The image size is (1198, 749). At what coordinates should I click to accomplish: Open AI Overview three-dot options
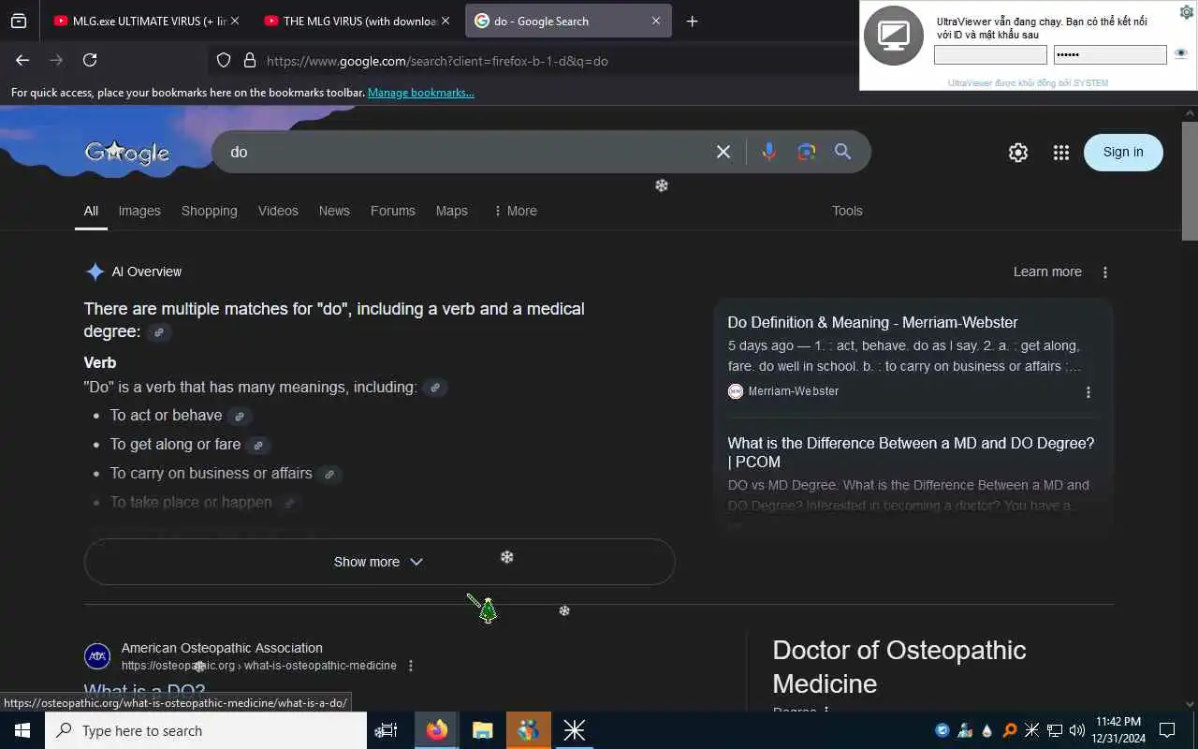pos(1105,272)
